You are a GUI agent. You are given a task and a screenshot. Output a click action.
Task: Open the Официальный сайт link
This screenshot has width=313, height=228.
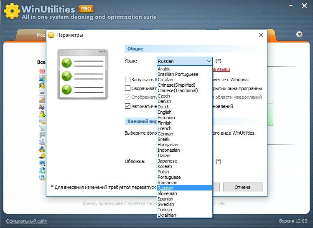26,221
